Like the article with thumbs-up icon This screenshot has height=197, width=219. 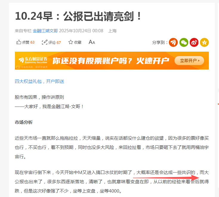coord(19,42)
